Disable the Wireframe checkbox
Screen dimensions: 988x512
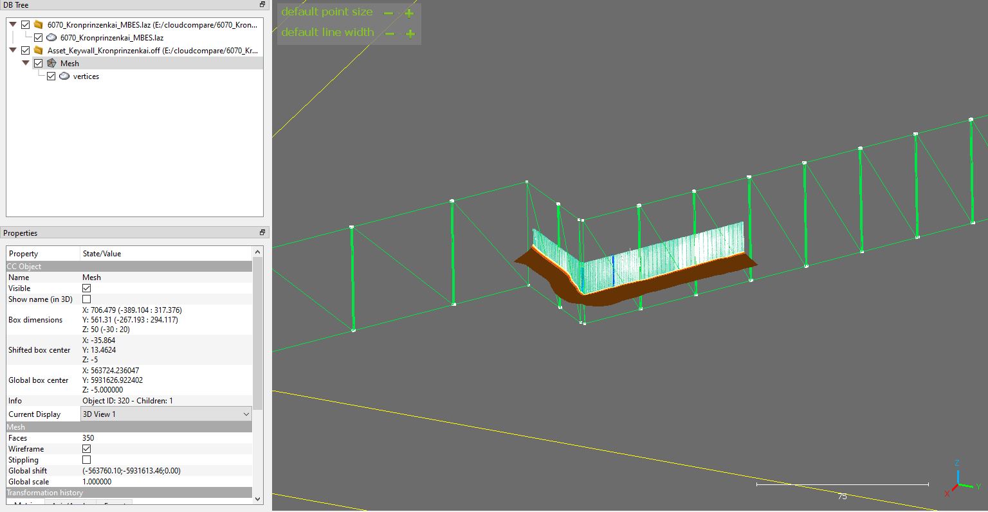[86, 448]
